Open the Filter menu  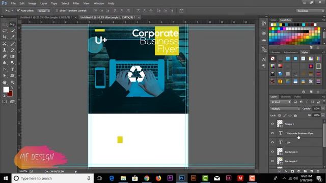point(76,4)
